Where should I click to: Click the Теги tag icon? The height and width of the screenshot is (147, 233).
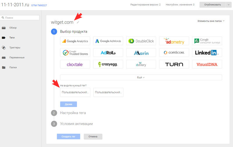pyautogui.click(x=3, y=38)
